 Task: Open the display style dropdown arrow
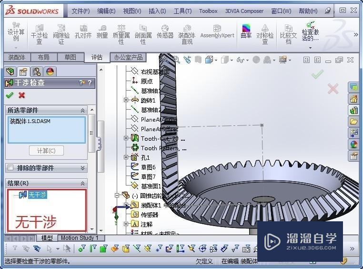point(232,60)
